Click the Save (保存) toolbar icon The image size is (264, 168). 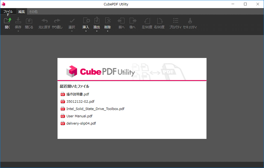pyautogui.click(x=18, y=21)
